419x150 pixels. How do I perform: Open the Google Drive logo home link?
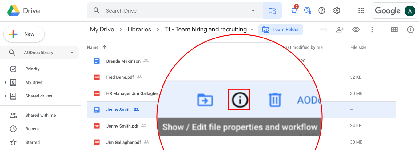(24, 11)
